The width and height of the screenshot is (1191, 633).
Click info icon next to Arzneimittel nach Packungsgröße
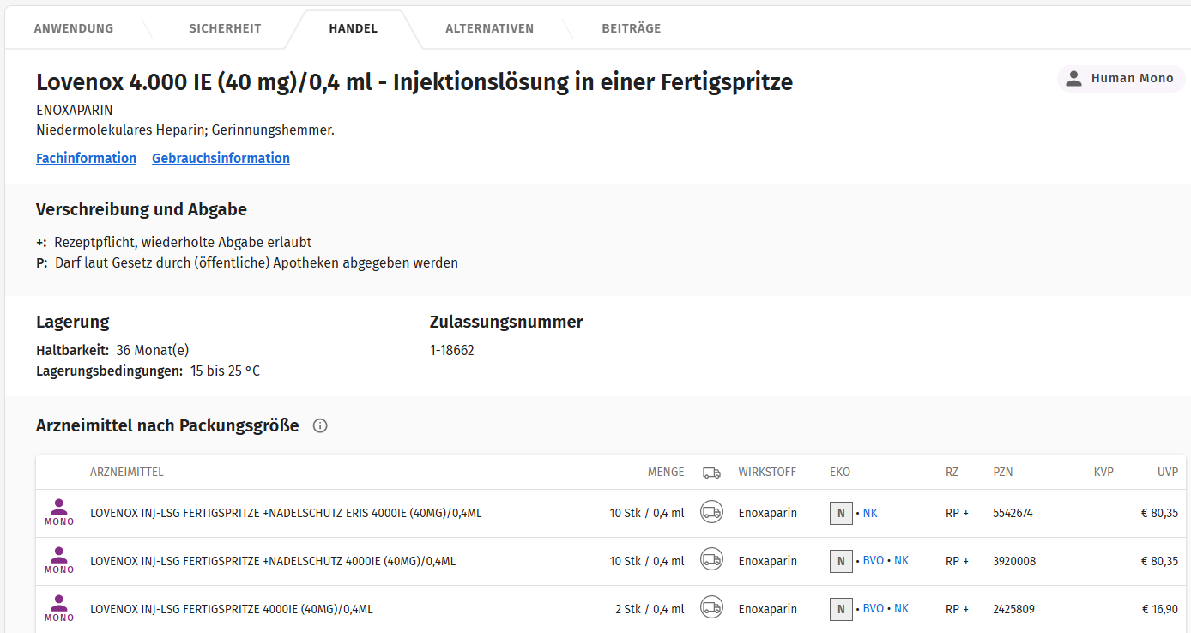click(320, 425)
